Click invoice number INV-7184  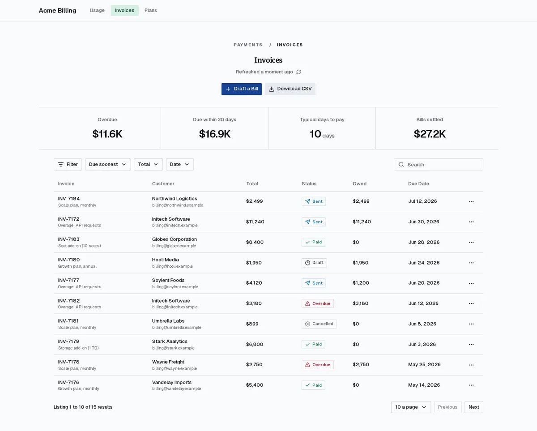click(69, 199)
